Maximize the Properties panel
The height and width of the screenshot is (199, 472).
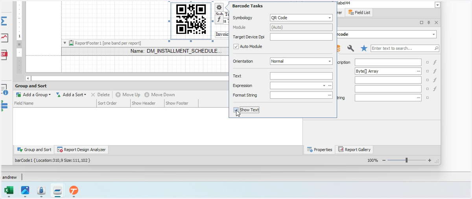(421, 23)
